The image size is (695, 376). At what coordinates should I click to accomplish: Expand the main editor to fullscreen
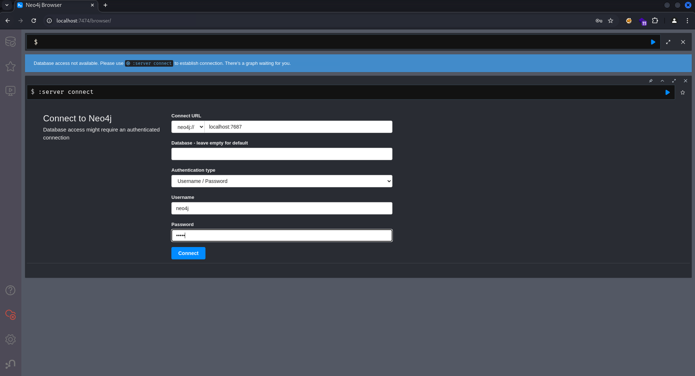coord(668,42)
